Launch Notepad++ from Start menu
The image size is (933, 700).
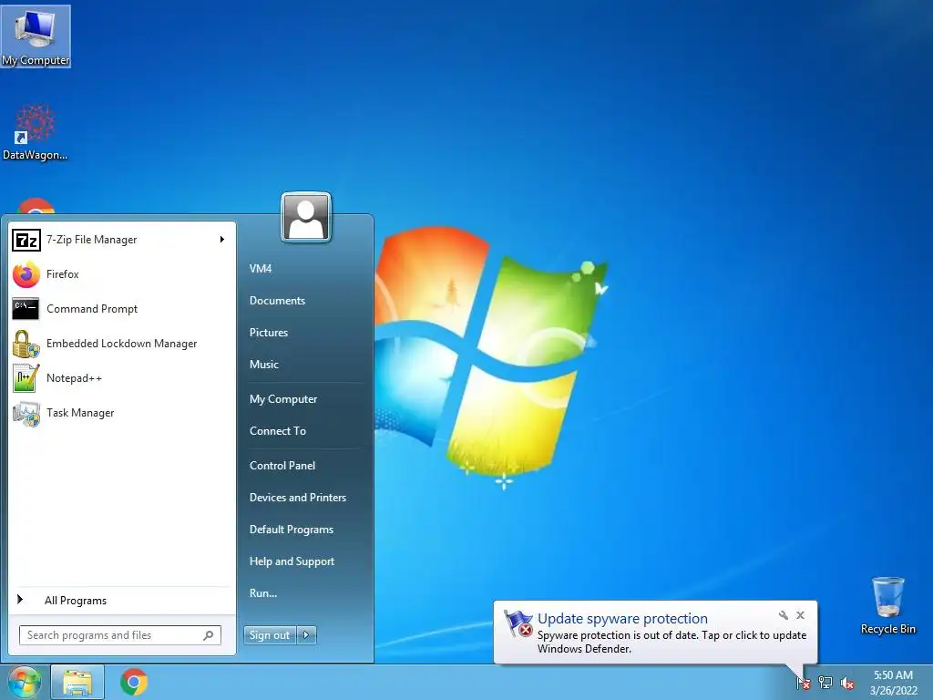(121, 378)
